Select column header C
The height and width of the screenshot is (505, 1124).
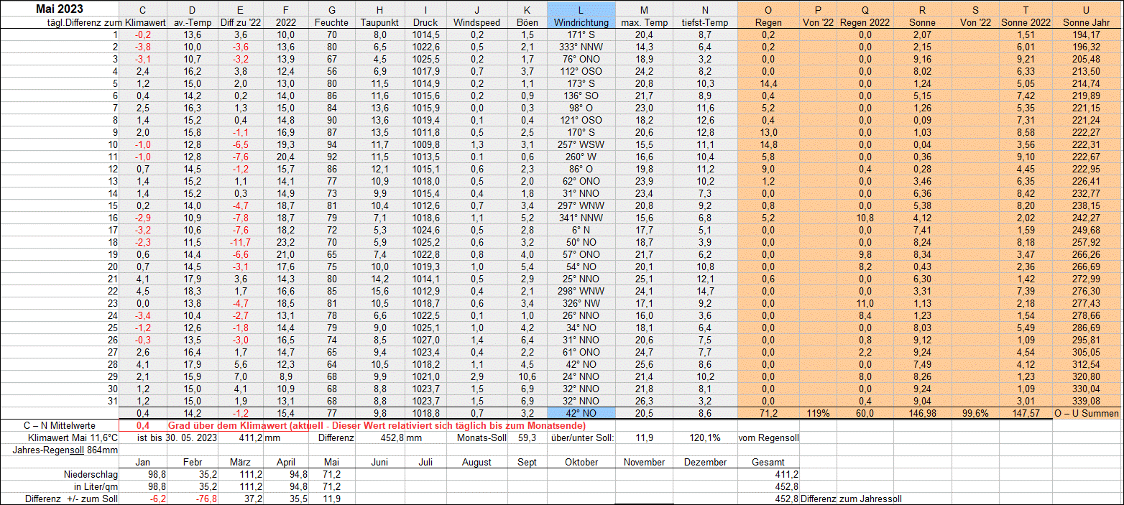coord(143,9)
